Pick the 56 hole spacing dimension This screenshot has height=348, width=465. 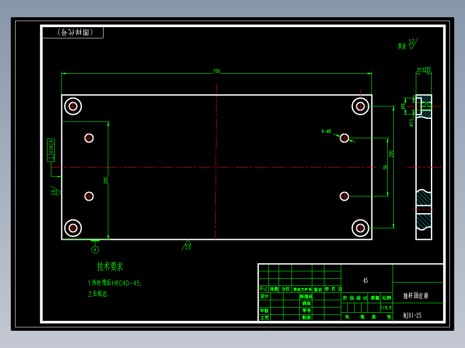coord(385,168)
